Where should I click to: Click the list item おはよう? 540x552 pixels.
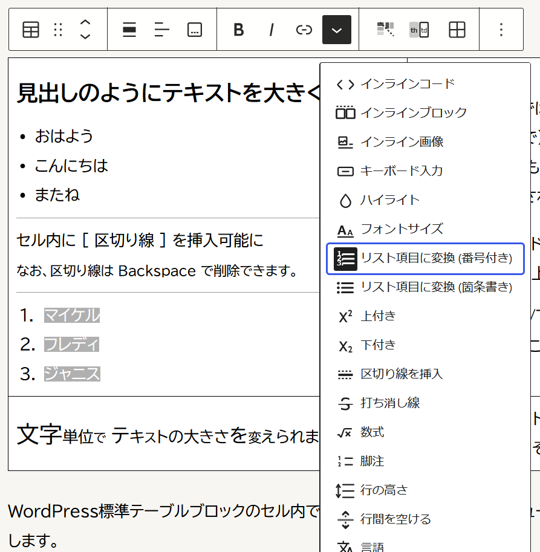(x=63, y=136)
